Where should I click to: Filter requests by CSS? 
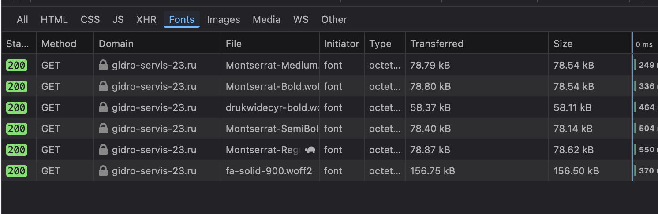coord(90,19)
